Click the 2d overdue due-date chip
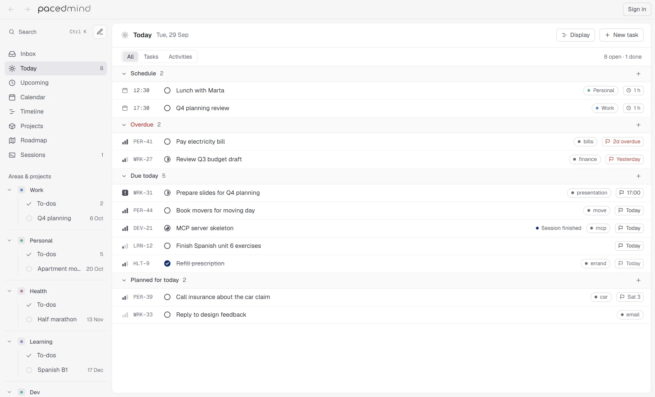Image resolution: width=655 pixels, height=397 pixels. [x=622, y=142]
